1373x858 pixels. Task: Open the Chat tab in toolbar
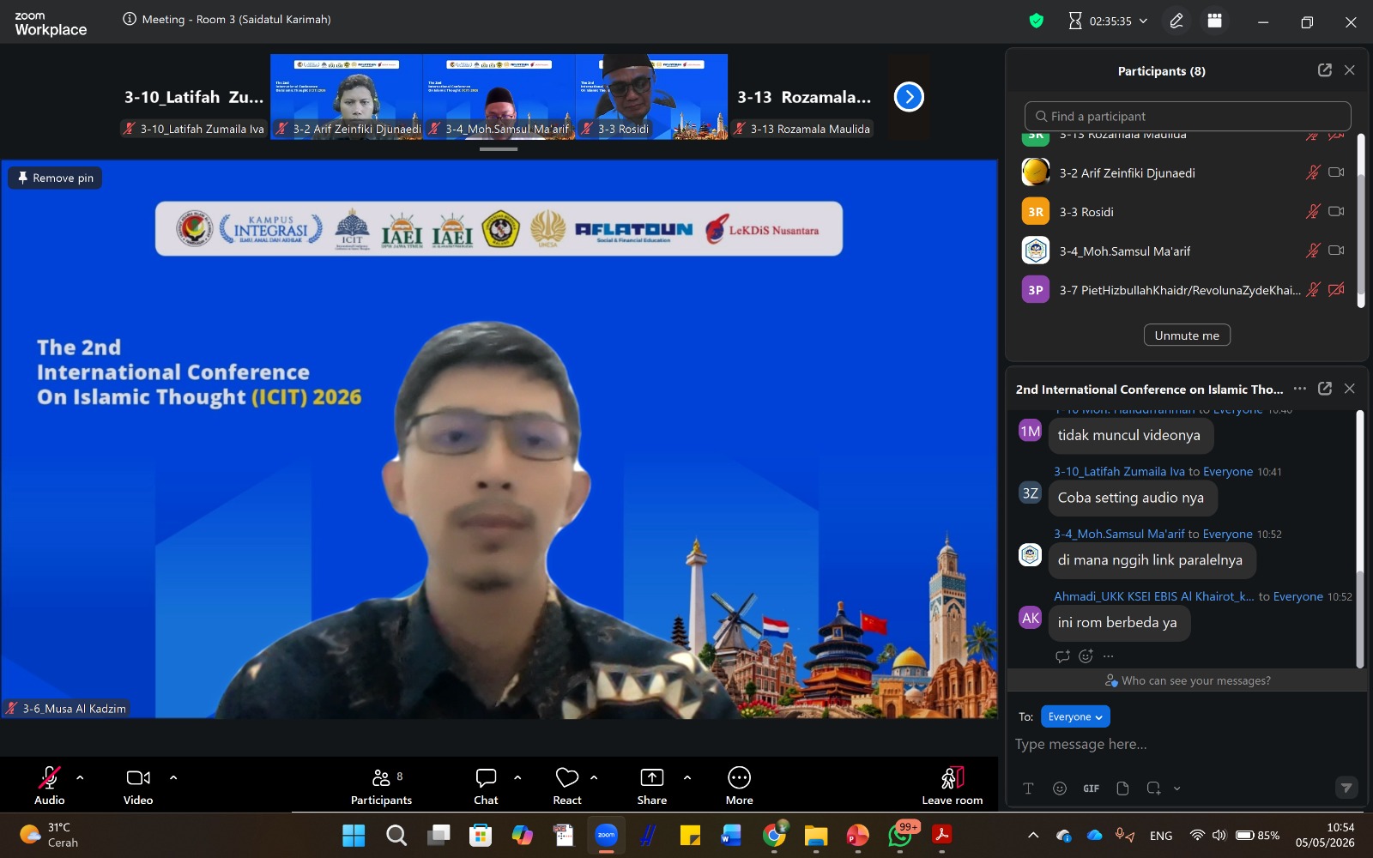(x=486, y=786)
